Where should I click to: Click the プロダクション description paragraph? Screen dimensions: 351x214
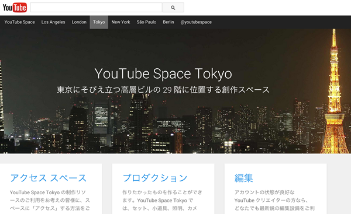[162, 200]
